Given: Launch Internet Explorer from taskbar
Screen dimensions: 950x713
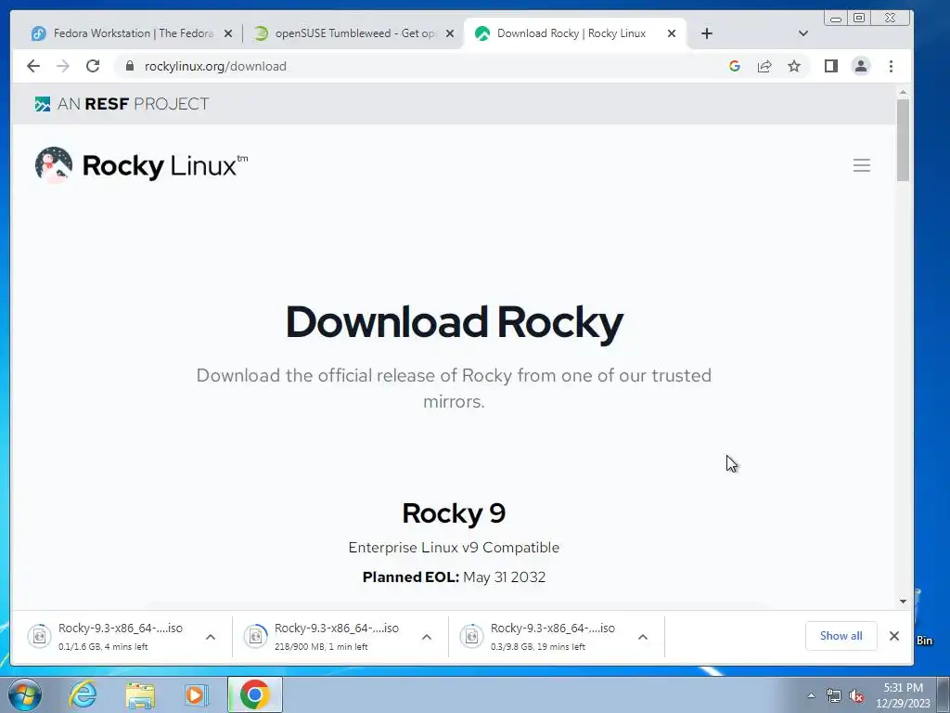Looking at the screenshot, I should coord(83,694).
